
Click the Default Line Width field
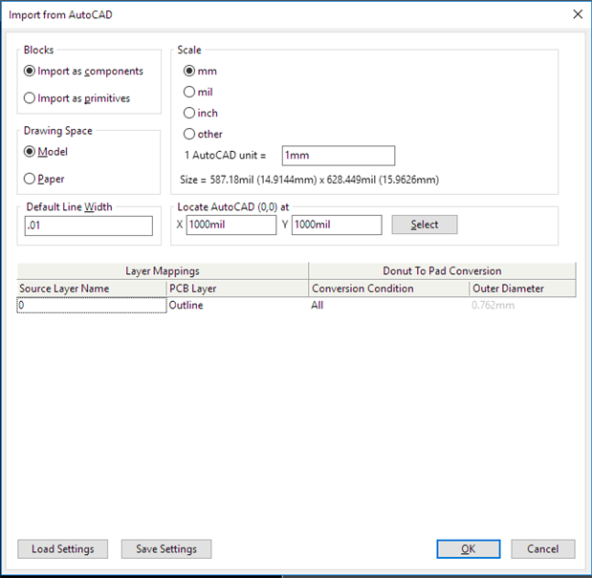(x=89, y=225)
